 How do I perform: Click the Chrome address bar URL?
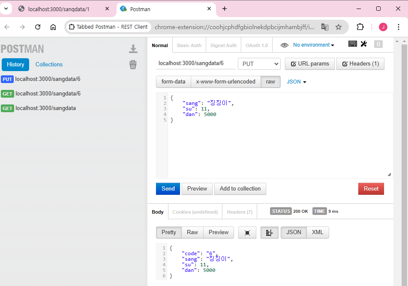coord(234,27)
